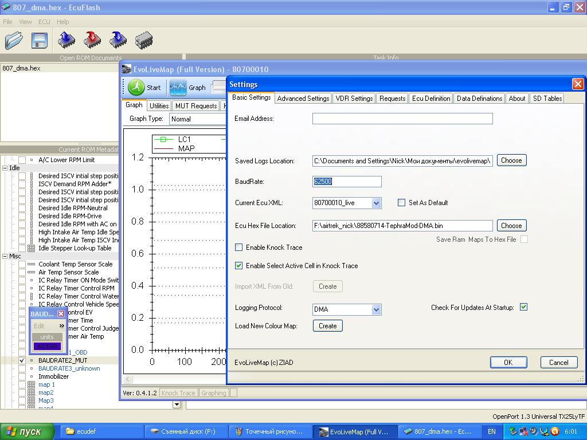Enable the Knock Trace checkbox
Viewport: 587px width, 440px height.
239,247
